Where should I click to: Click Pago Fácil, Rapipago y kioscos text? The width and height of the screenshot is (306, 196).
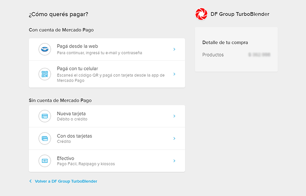click(86, 164)
